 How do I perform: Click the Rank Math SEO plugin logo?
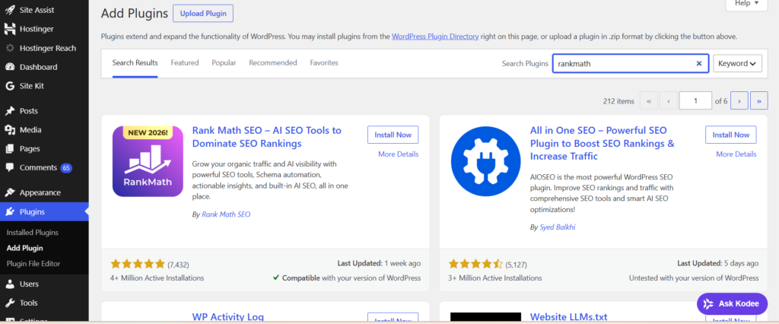pos(148,161)
